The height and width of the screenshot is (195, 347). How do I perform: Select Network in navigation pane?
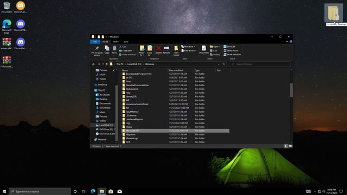click(100, 140)
